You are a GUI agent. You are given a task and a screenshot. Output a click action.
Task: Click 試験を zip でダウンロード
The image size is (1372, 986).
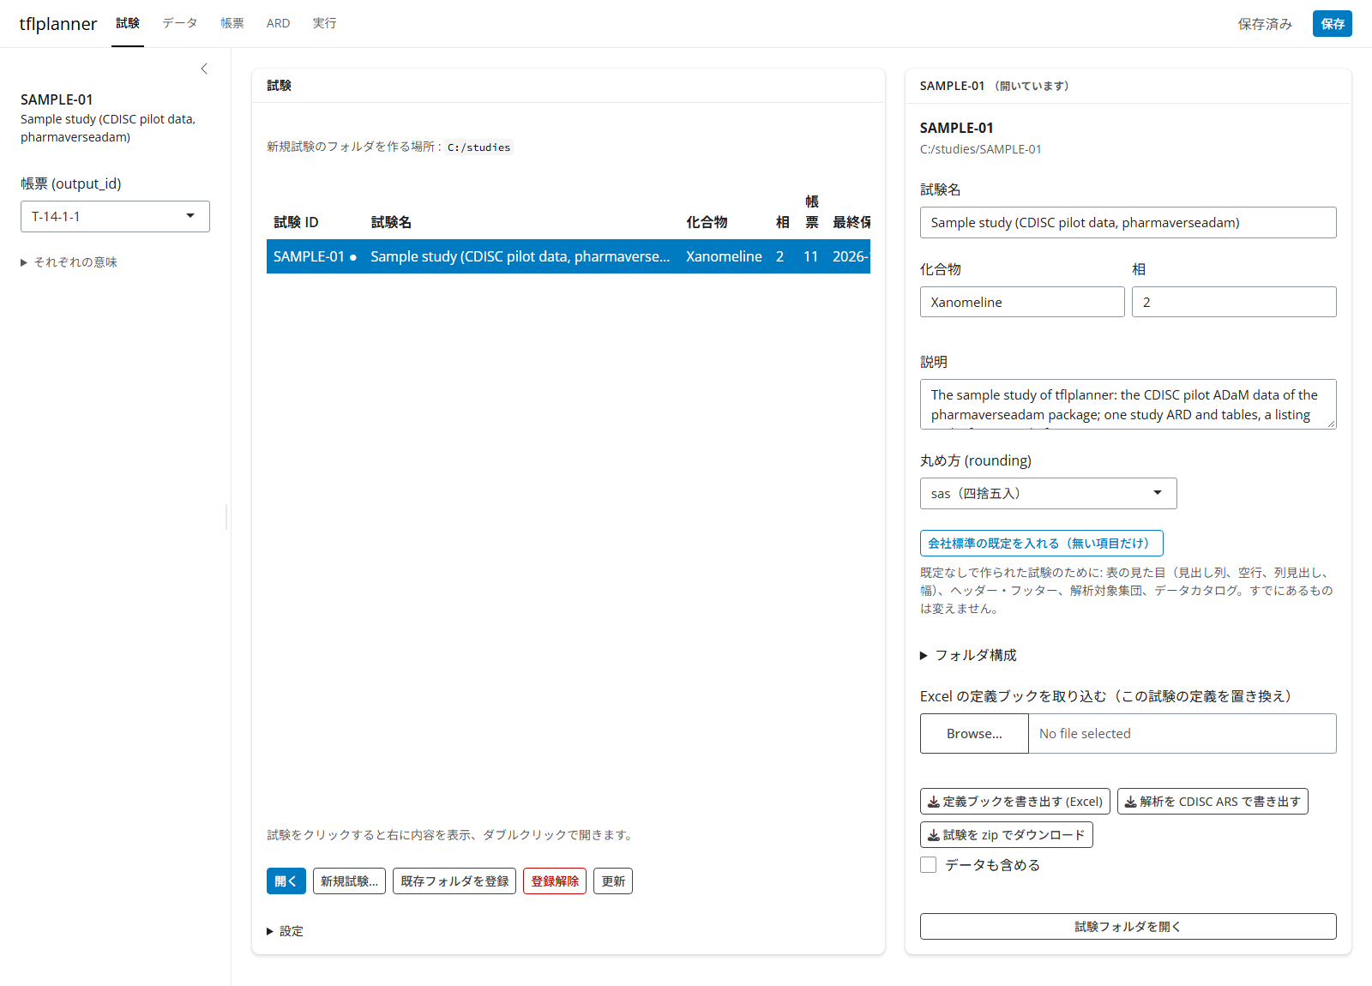(x=1007, y=835)
